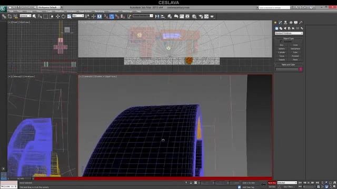Screen dimensions: 337x189
Task: Click the Box primitive button
Action: [282, 45]
